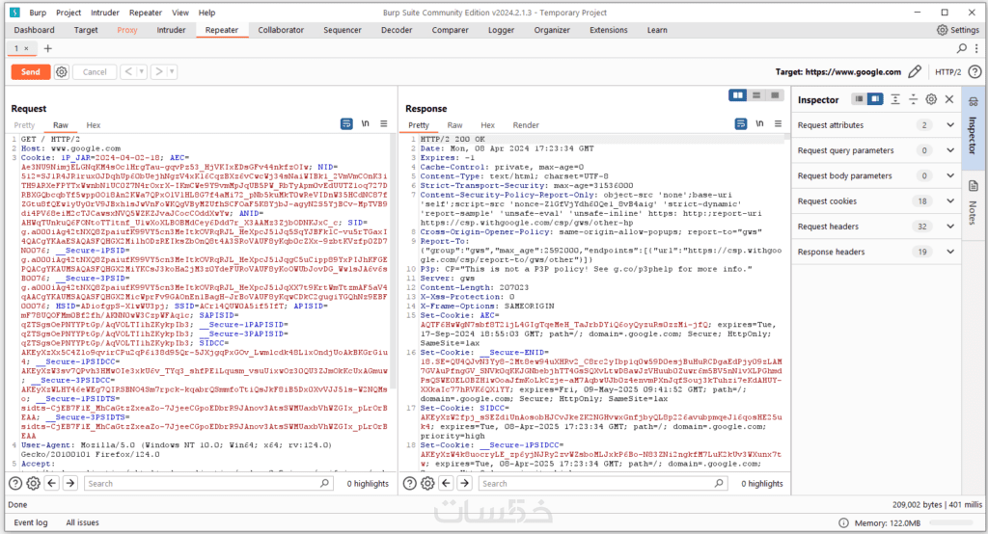Image resolution: width=988 pixels, height=534 pixels.
Task: Expand Response headers section
Action: pyautogui.click(x=876, y=252)
